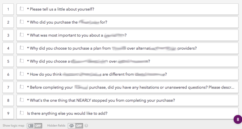Click the text-type icon on question 1
The image size is (242, 129).
tap(22, 9)
